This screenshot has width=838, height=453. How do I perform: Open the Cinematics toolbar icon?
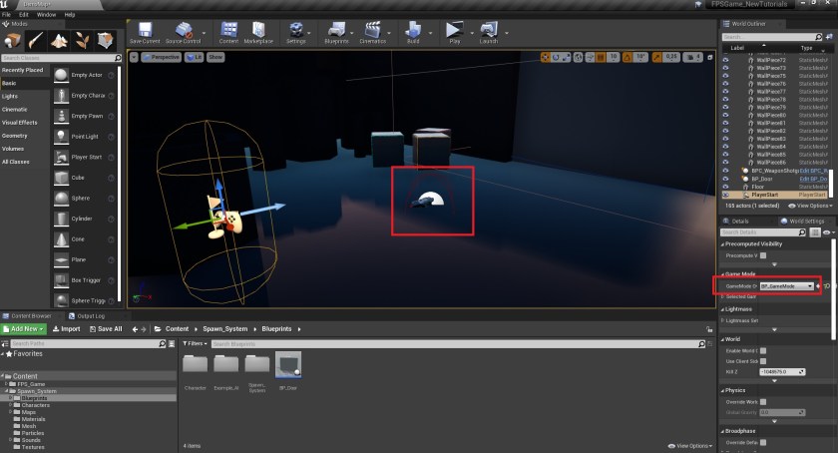pos(372,31)
